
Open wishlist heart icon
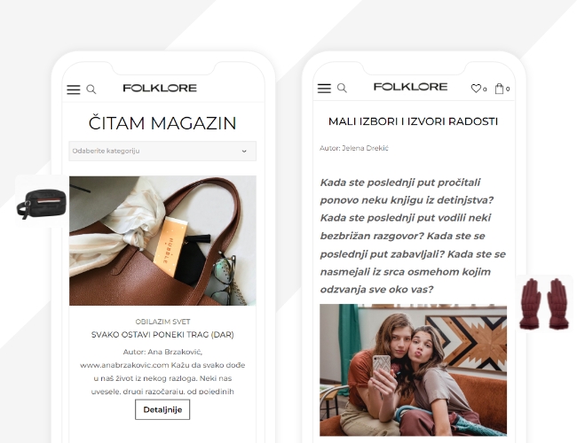(476, 89)
